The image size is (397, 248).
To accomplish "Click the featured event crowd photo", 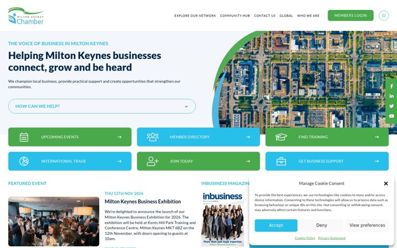I will point(53,222).
